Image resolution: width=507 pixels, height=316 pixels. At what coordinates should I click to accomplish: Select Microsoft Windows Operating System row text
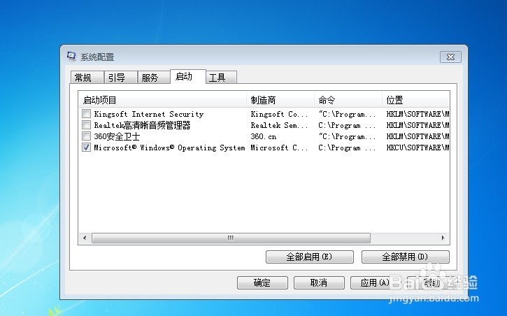169,148
